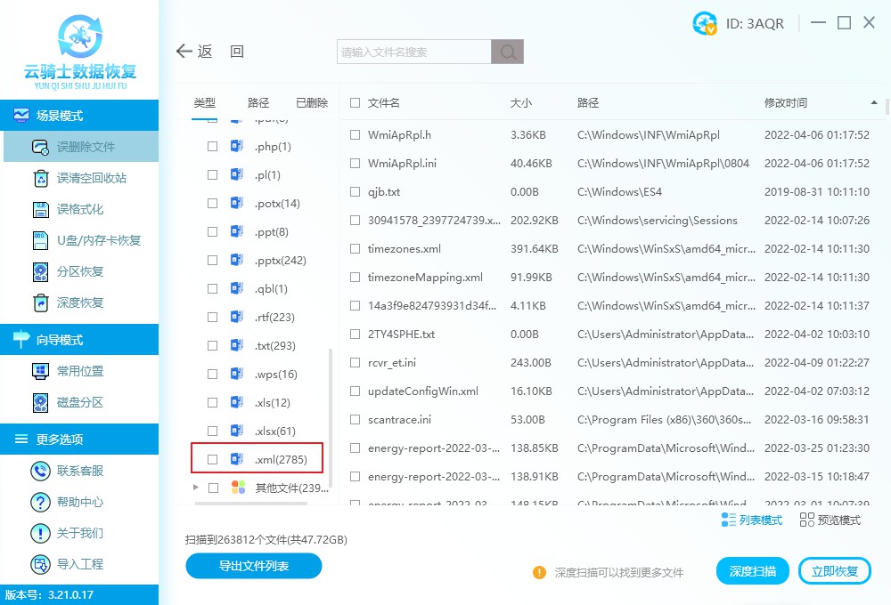Image resolution: width=891 pixels, height=605 pixels.
Task: Check the .xml(2785) file type checkbox
Action: (x=211, y=457)
